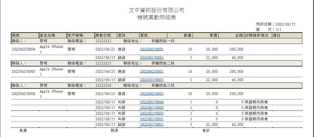Viewport: 314px width, 137px height.
Task: Click the 單價 column header
Action: tap(206, 36)
